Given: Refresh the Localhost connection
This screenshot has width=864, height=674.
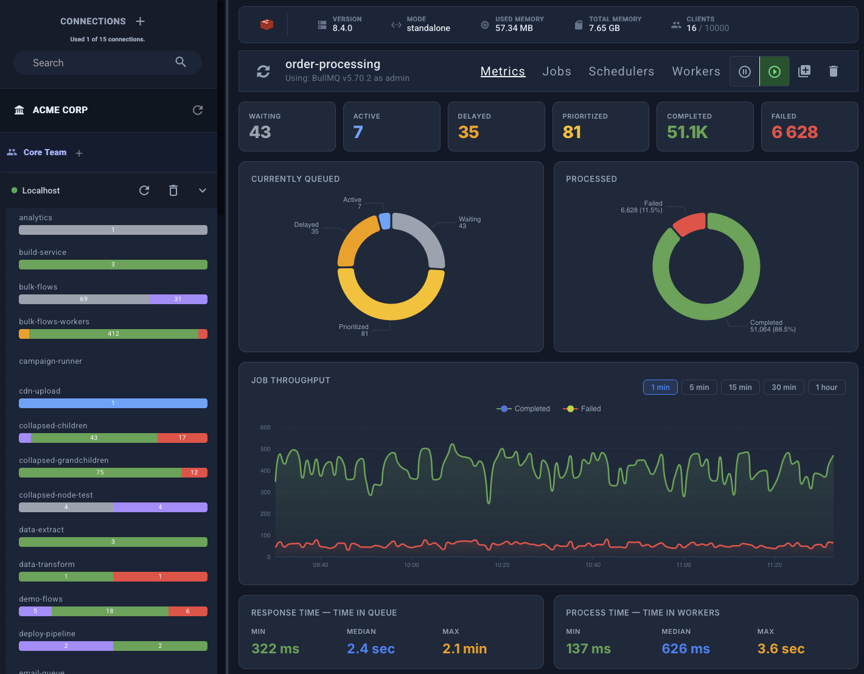Looking at the screenshot, I should 144,190.
